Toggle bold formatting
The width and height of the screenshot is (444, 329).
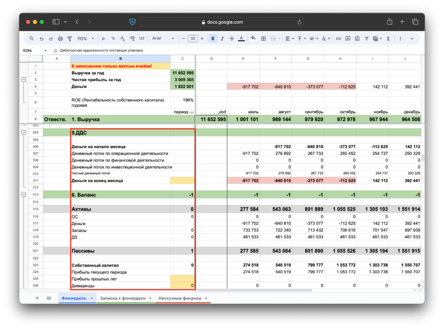click(213, 39)
